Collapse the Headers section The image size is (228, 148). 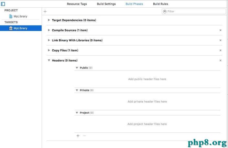coord(49,60)
